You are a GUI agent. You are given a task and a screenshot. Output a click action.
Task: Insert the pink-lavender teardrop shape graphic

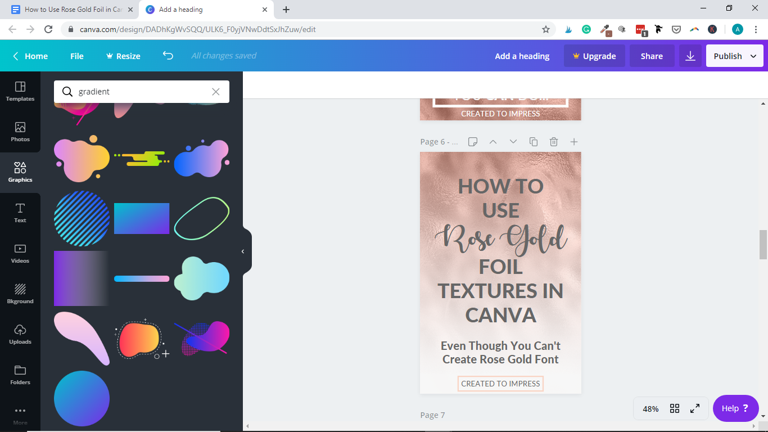pyautogui.click(x=82, y=339)
